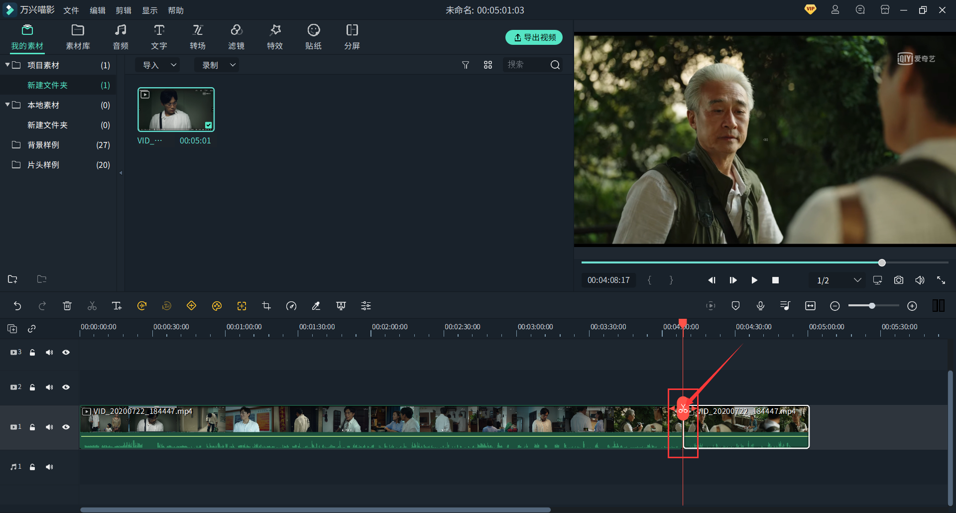Click the split scissors icon in toolbar
Screen dimensions: 956x513
click(92, 306)
